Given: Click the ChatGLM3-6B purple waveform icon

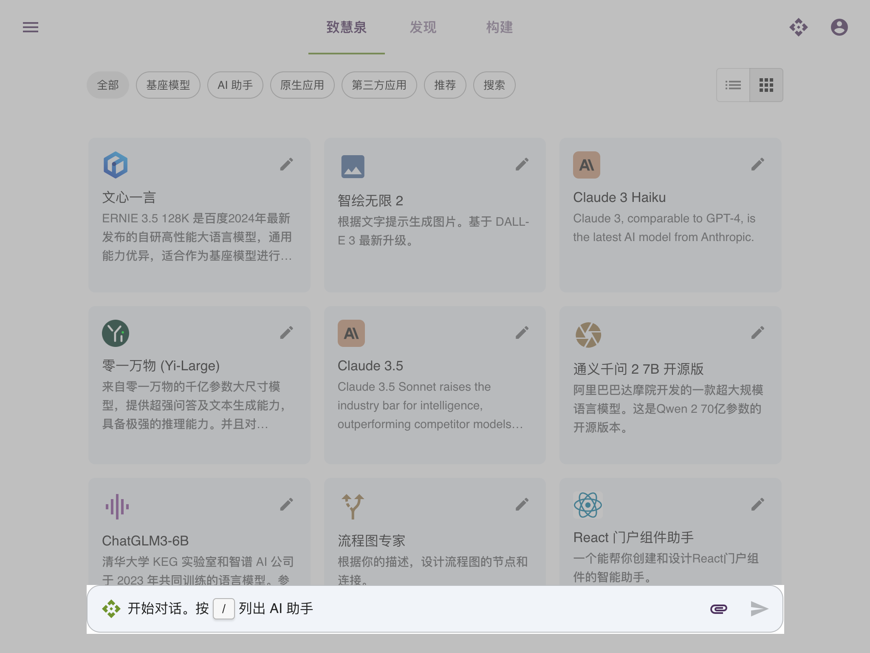Looking at the screenshot, I should tap(117, 507).
